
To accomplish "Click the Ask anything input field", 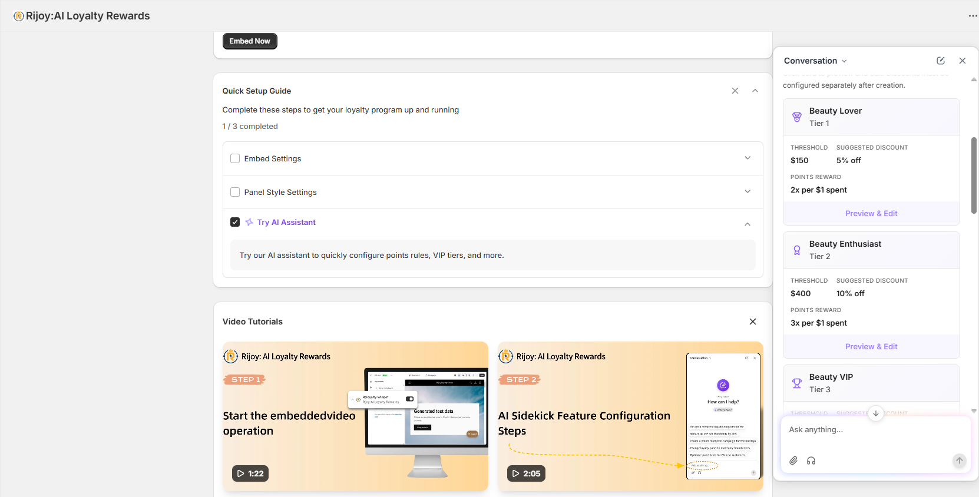I will coord(875,430).
